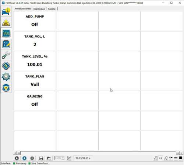Select the Armaturenbrett tab

tap(22, 9)
